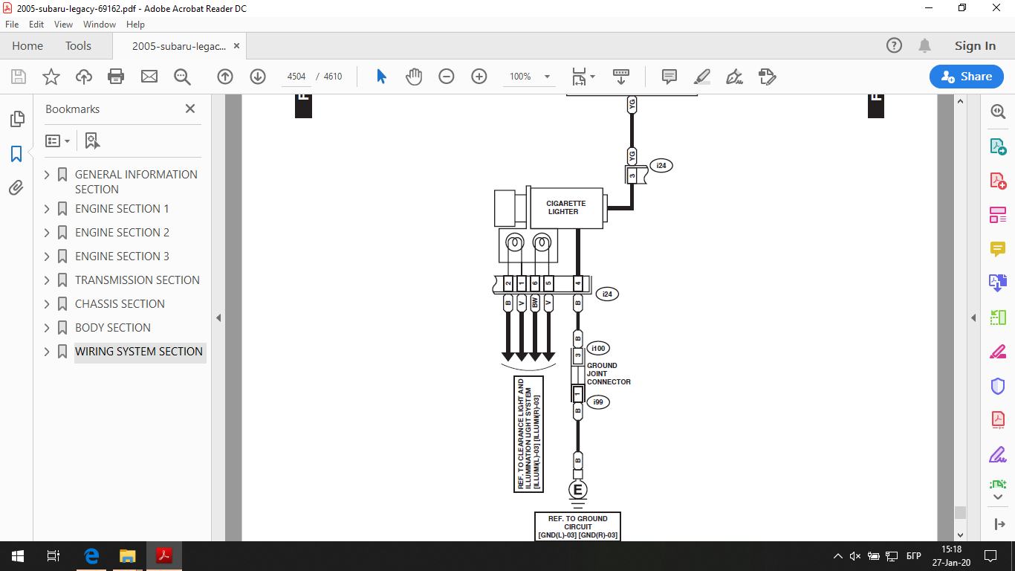Close the Bookmarks panel
This screenshot has height=571, width=1015.
190,109
